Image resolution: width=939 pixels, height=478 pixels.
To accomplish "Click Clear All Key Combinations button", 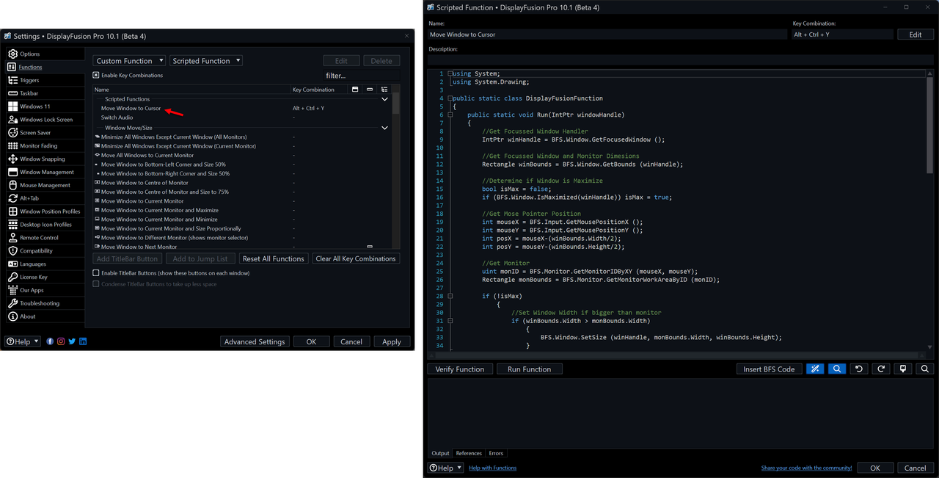I will [x=356, y=258].
